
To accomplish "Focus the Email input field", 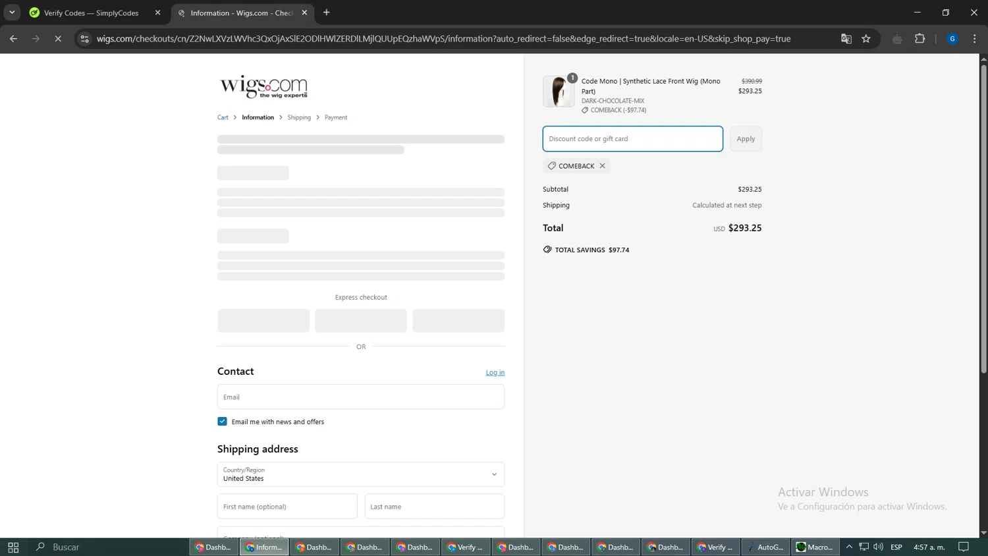I will point(361,397).
